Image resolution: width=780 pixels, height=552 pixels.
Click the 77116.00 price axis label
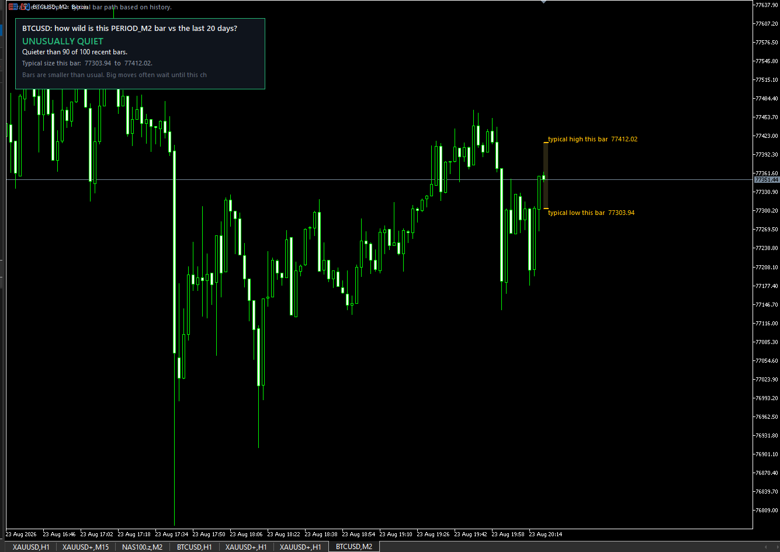tap(767, 323)
